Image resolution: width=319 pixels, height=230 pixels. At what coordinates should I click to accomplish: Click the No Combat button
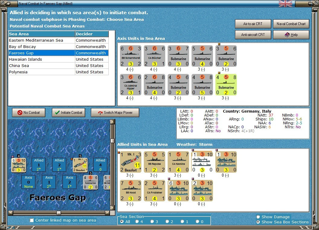(29, 113)
